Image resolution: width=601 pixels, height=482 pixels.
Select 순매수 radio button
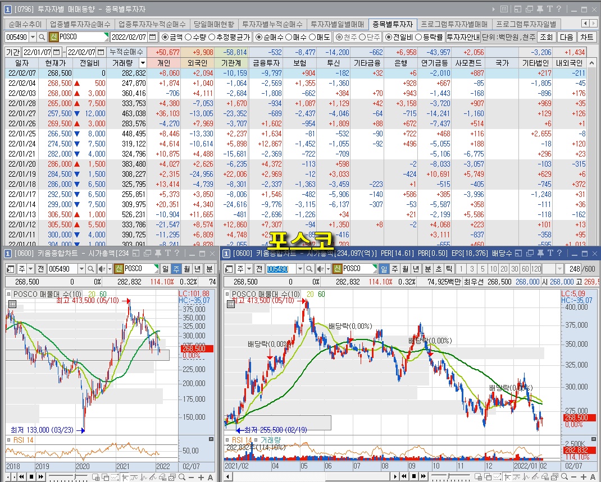259,37
